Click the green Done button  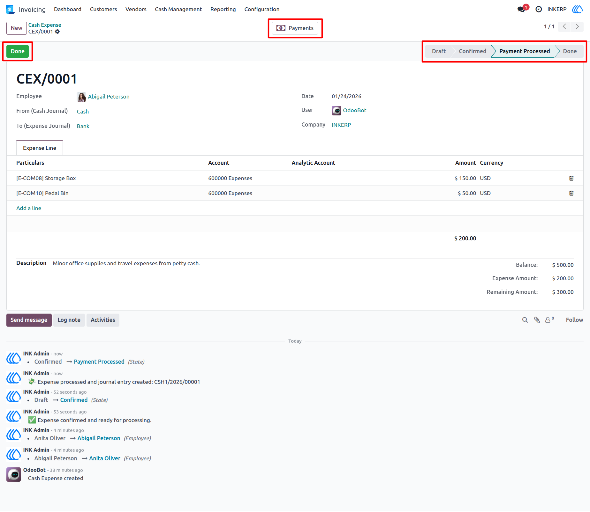[x=18, y=51]
